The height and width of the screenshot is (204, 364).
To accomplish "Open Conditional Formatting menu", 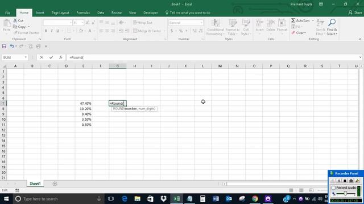I will (x=216, y=27).
